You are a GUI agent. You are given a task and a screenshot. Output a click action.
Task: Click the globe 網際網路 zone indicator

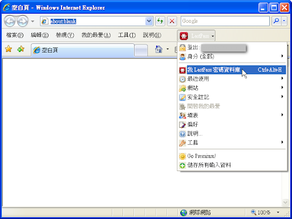196,212
